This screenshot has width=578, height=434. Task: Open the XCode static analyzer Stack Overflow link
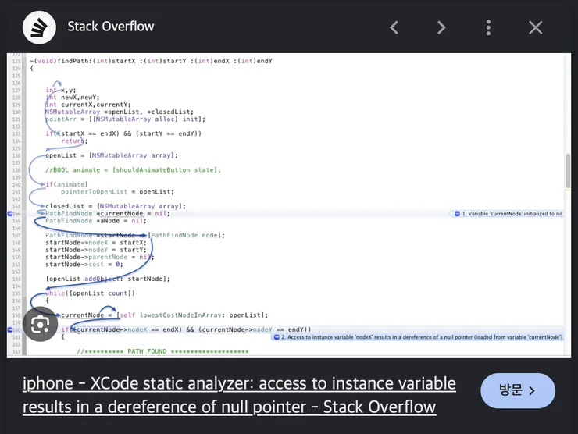[x=239, y=395]
